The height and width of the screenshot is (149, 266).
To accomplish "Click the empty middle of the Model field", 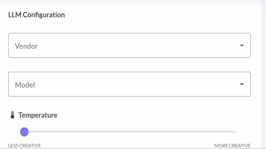I will point(129,84).
